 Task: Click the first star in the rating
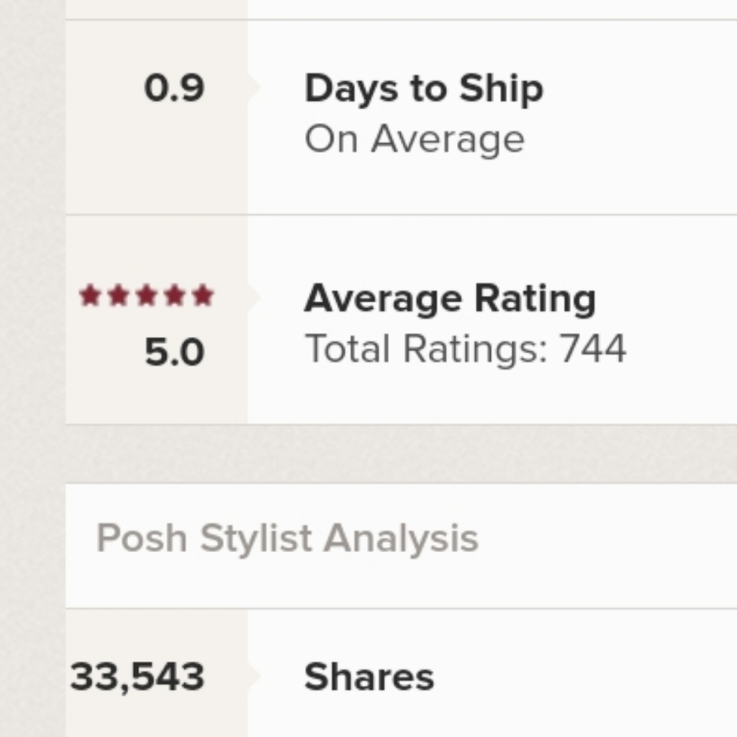point(90,296)
